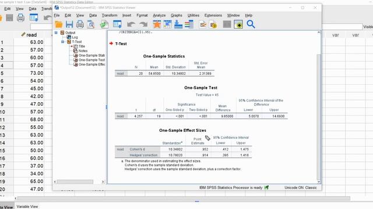Open the Extensions menu
This screenshot has height=209, width=373.
click(x=213, y=15)
